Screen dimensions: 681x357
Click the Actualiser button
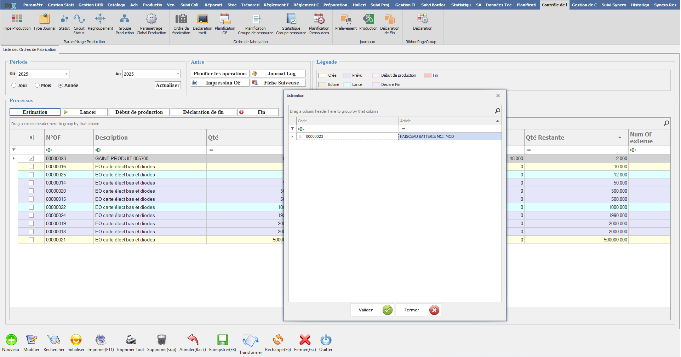(x=167, y=85)
